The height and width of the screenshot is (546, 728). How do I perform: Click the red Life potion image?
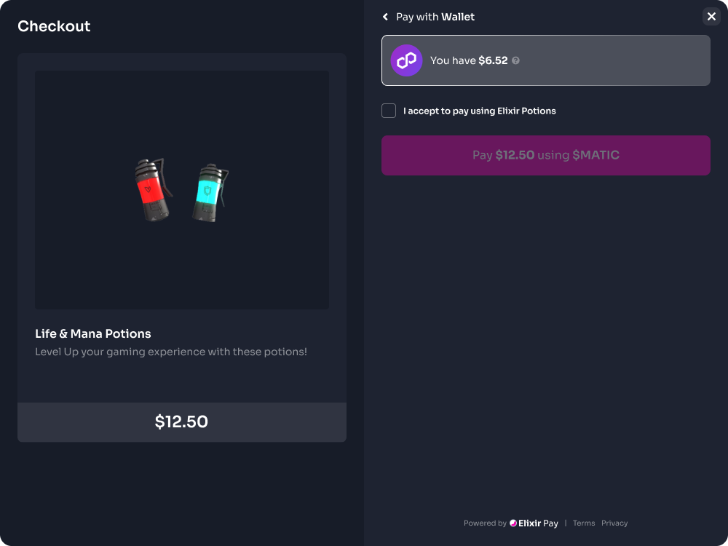150,191
